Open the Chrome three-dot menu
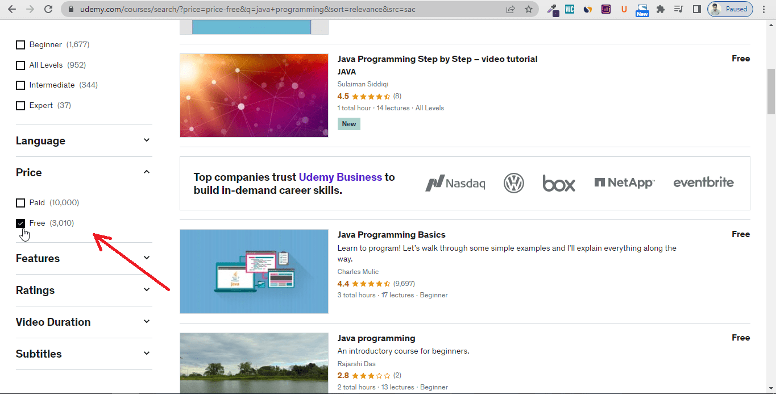The image size is (776, 394). tap(765, 9)
